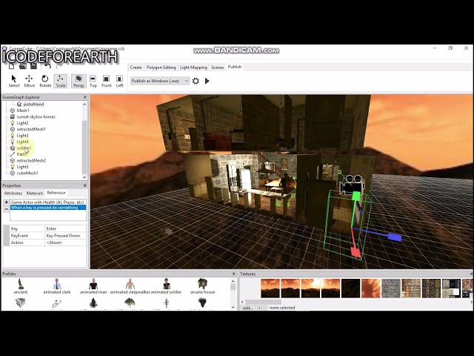The width and height of the screenshot is (474, 356).
Task: Switch to the Persp. camera view
Action: click(79, 81)
